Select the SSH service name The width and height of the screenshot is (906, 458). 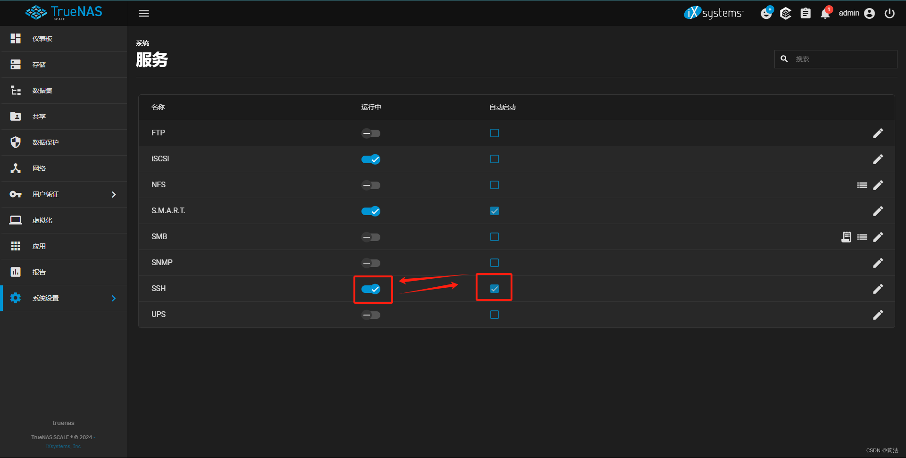[159, 288]
